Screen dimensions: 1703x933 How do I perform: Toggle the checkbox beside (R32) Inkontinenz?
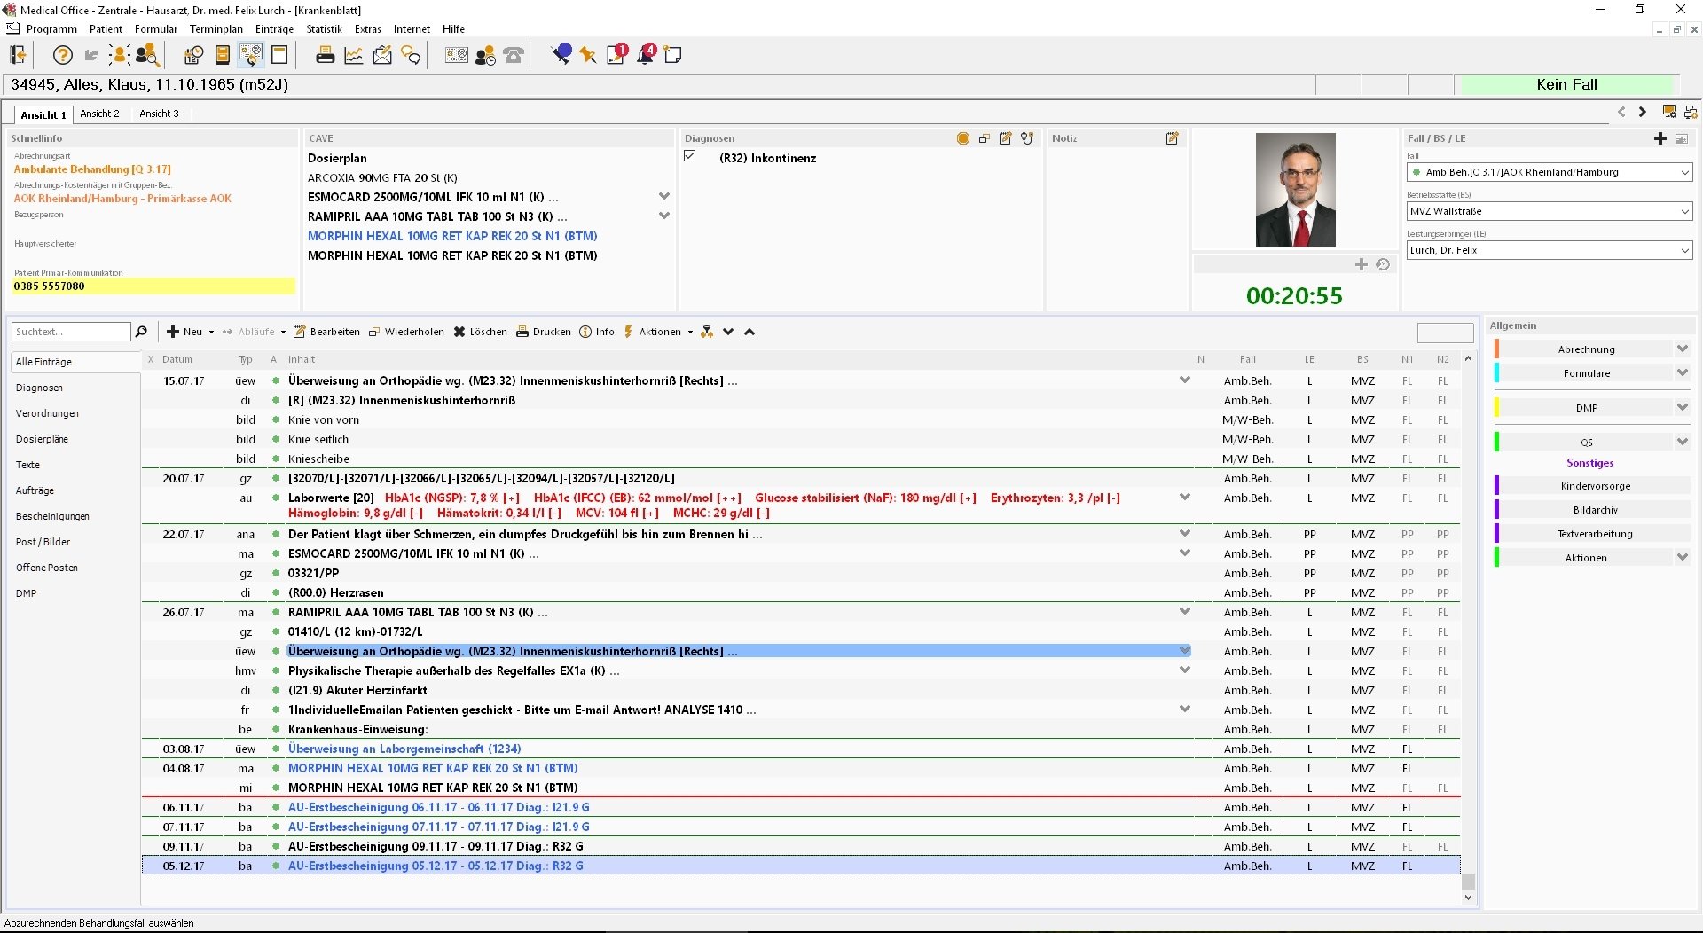tap(689, 155)
